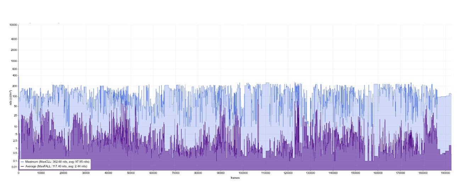The image size is (461, 184).
Task: Click the 400 y-axis tick label
Action: point(15,75)
